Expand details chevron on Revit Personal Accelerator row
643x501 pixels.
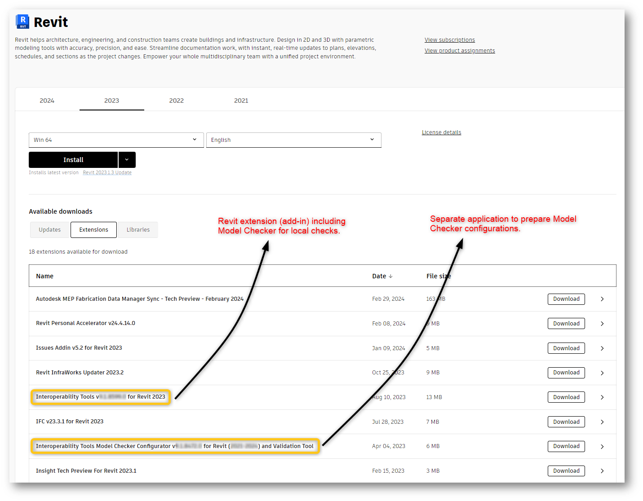tap(602, 323)
